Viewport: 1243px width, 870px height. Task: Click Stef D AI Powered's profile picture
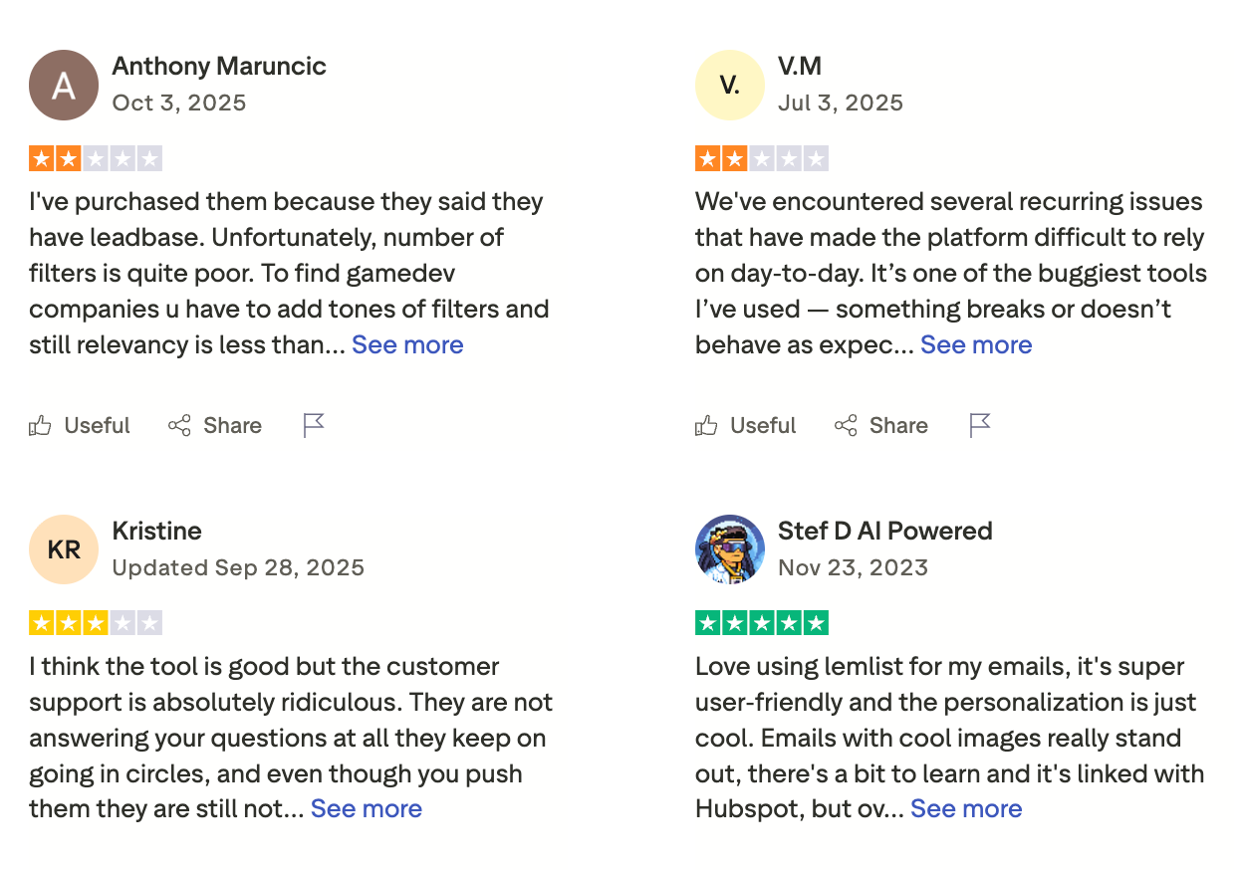click(x=729, y=549)
